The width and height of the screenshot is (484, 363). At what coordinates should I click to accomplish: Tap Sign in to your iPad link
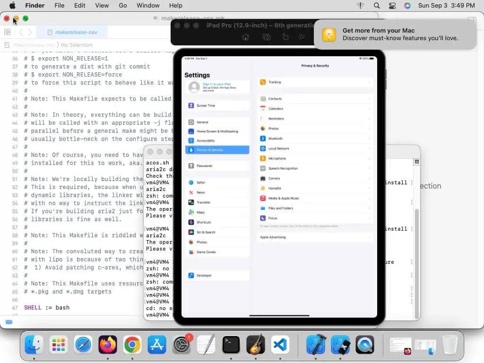216,84
